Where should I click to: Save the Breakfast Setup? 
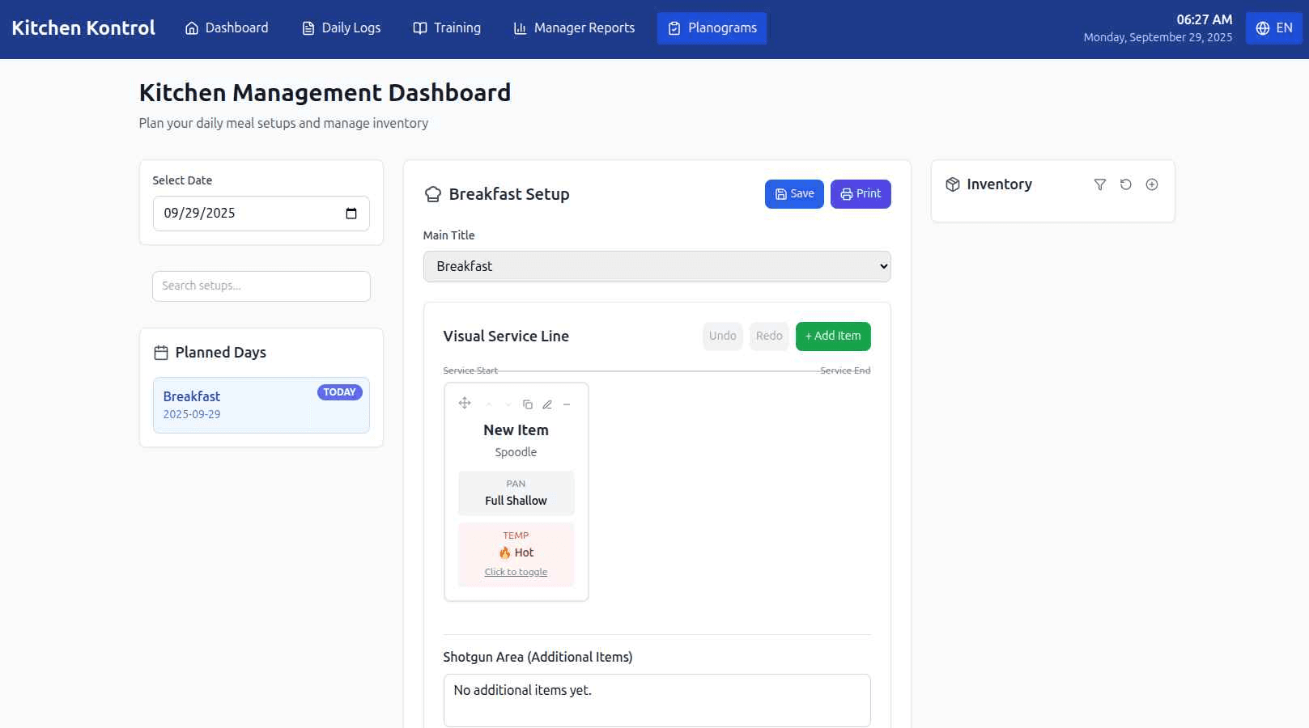[793, 193]
